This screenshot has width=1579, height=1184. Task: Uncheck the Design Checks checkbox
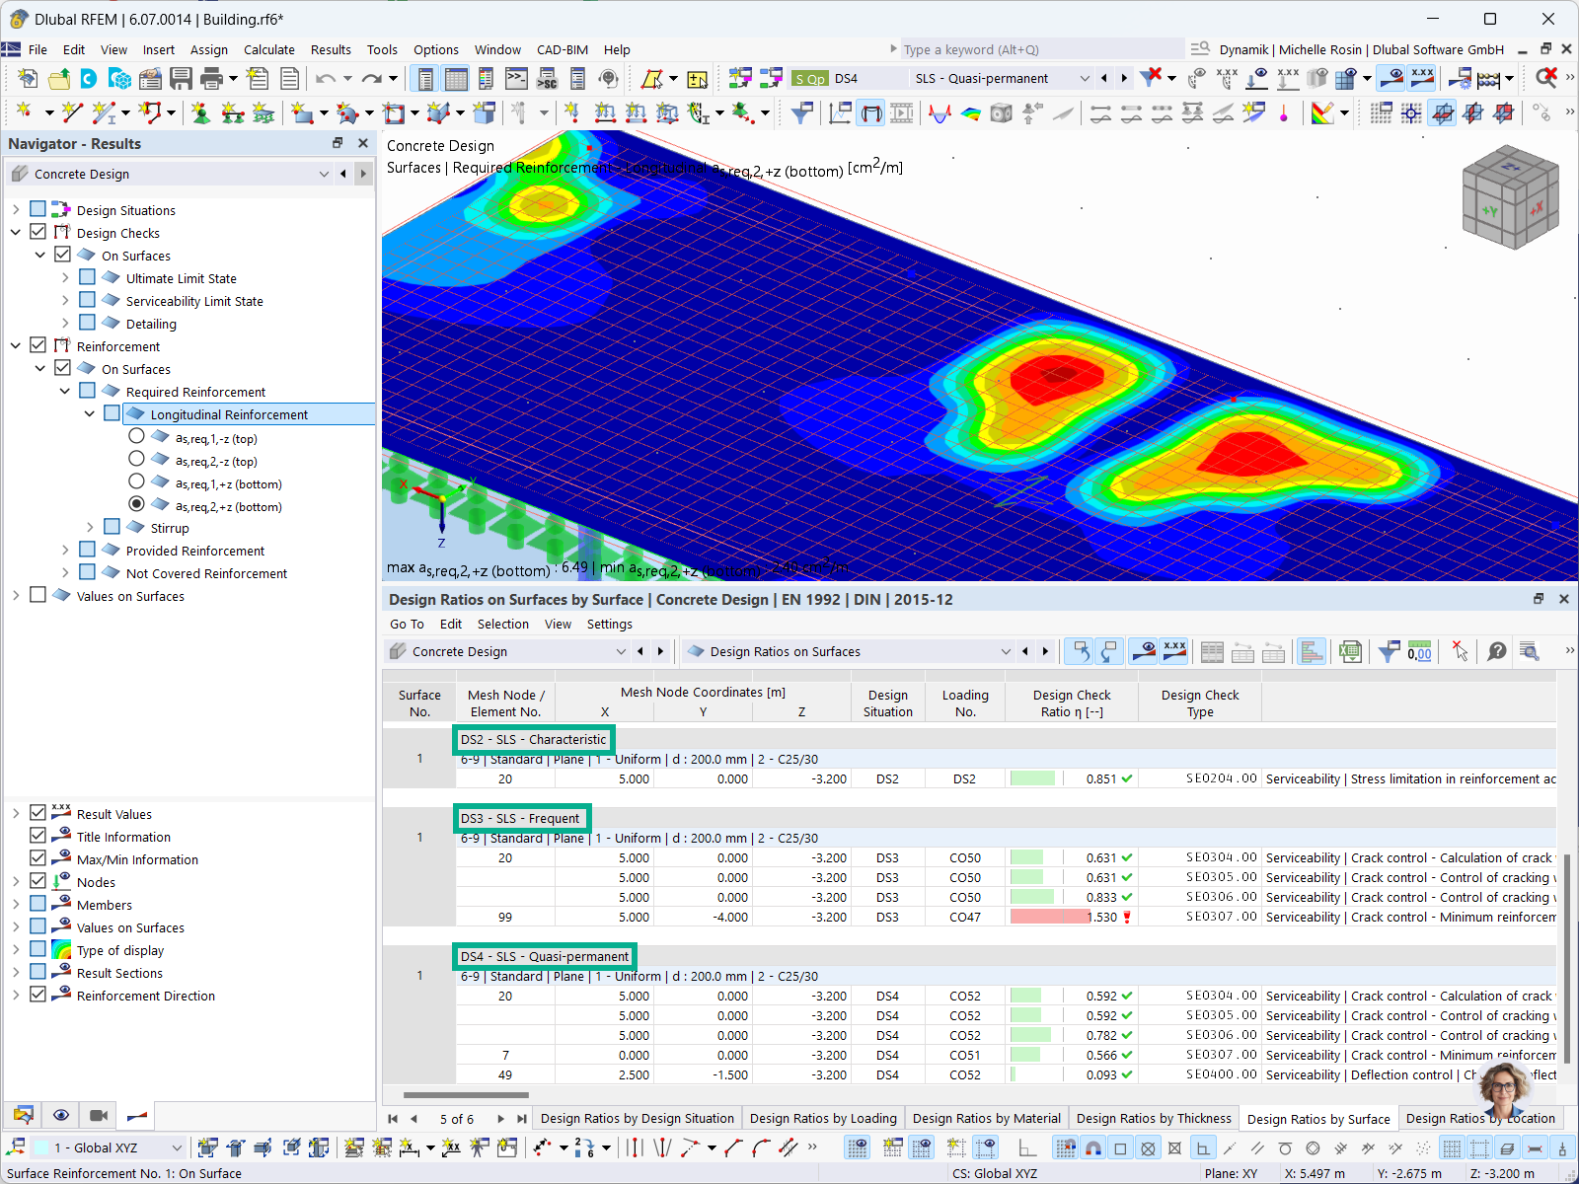point(38,231)
